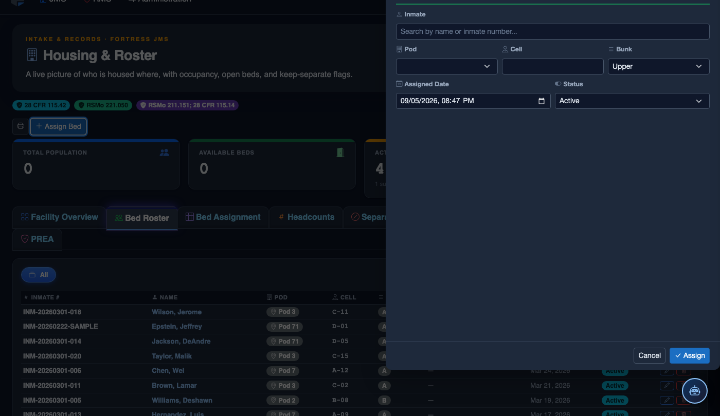Click the date Mar 21, 2026
Image resolution: width=720 pixels, height=416 pixels.
(x=550, y=386)
